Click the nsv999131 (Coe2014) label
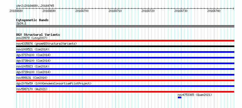 [x=32, y=78]
